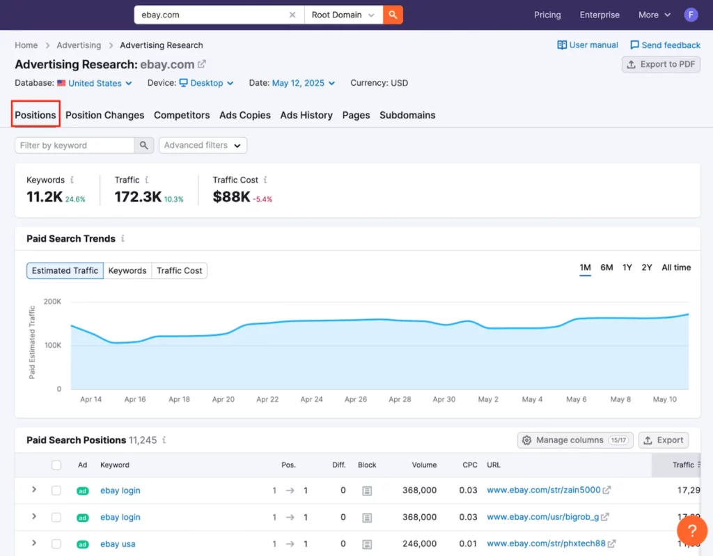Check the first ebay login row checkbox
The image size is (713, 556).
56,491
